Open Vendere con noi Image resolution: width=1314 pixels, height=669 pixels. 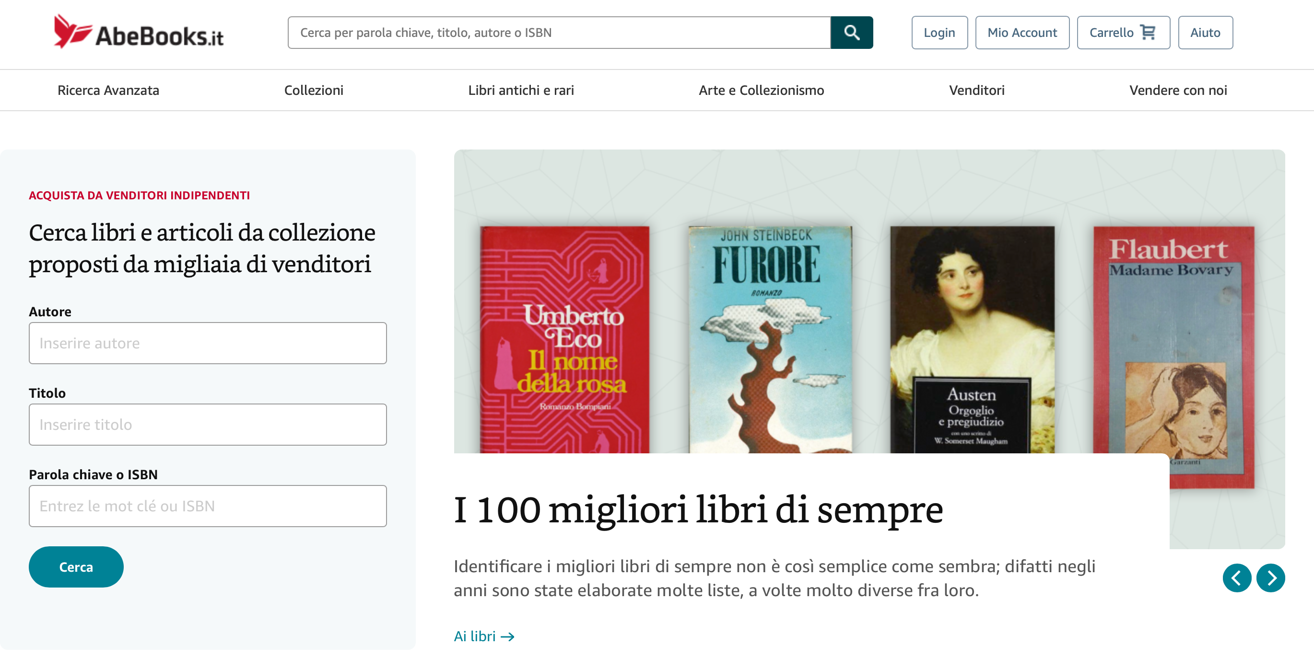tap(1178, 90)
